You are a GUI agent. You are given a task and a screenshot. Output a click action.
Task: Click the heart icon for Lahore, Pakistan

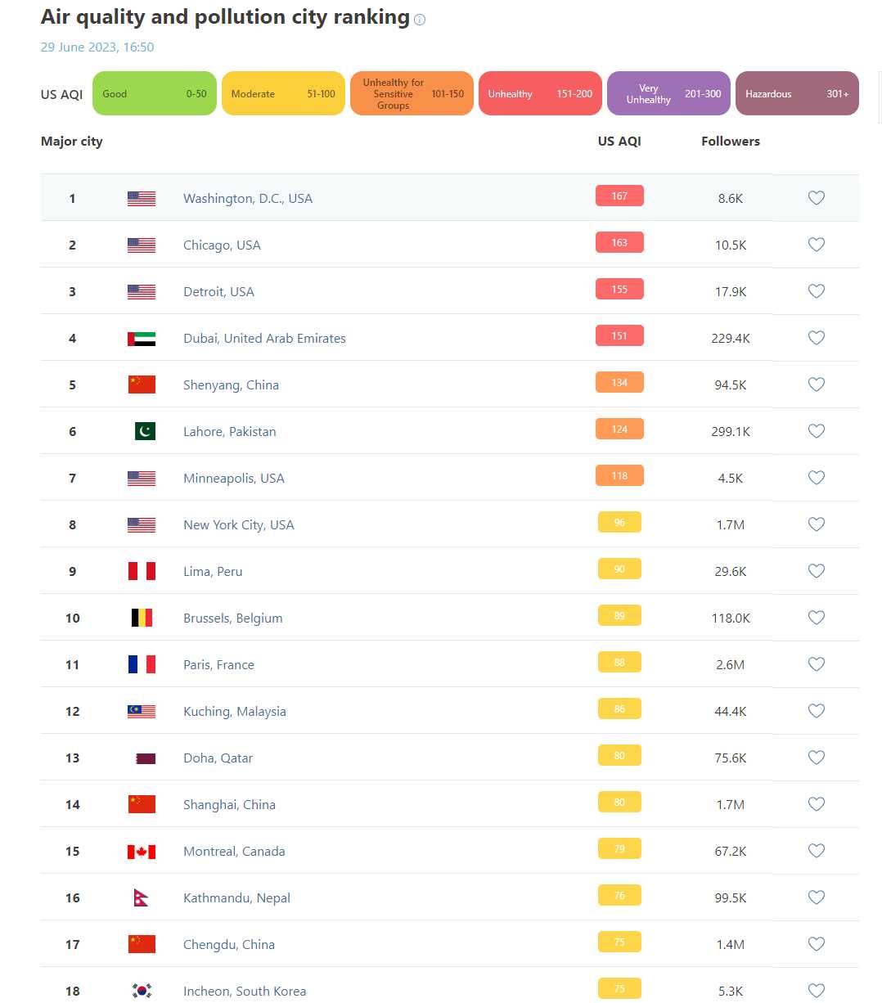(817, 431)
